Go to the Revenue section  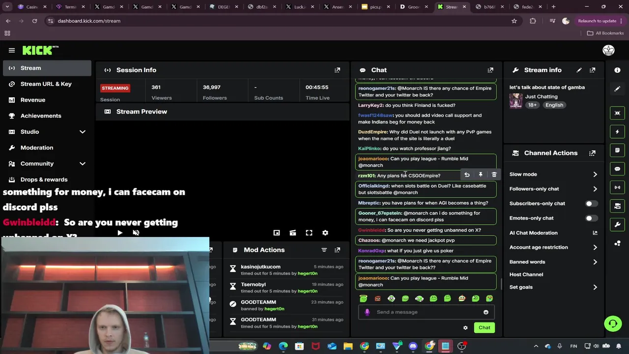click(47, 100)
